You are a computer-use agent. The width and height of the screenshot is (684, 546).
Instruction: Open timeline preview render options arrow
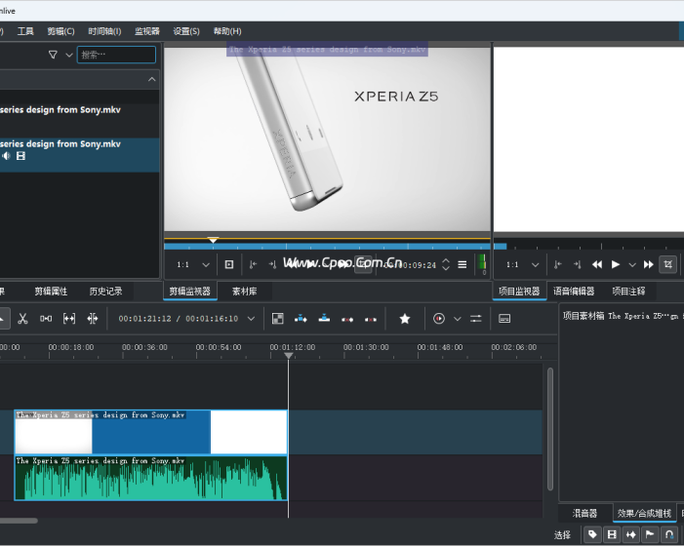(458, 319)
